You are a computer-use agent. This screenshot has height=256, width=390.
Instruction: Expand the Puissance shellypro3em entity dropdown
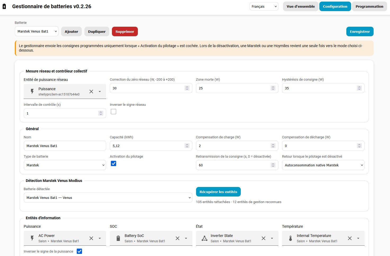(100, 92)
